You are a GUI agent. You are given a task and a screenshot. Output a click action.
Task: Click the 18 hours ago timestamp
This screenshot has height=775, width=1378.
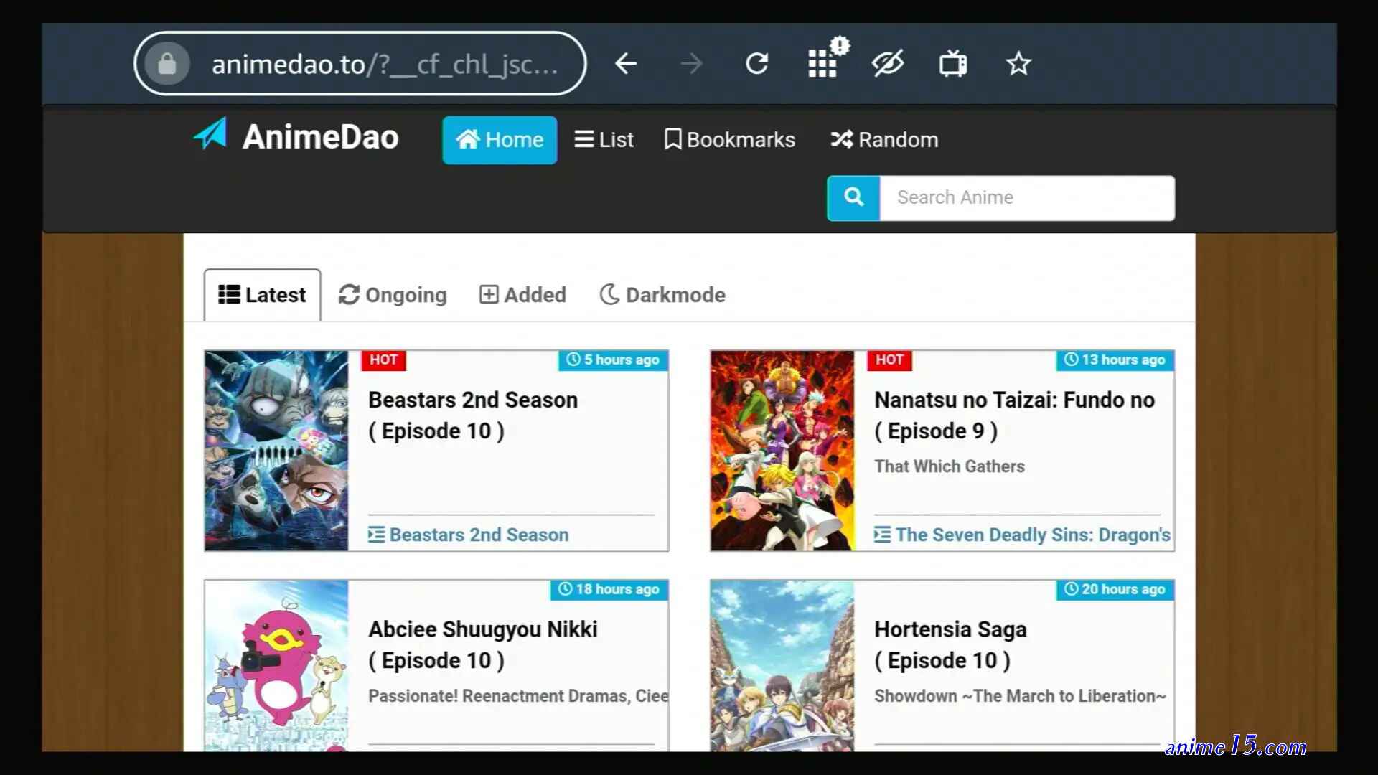[x=609, y=590]
